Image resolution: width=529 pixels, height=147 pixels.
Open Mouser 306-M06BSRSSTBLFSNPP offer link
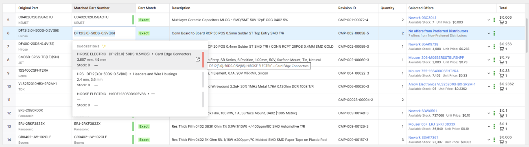click(x=436, y=57)
